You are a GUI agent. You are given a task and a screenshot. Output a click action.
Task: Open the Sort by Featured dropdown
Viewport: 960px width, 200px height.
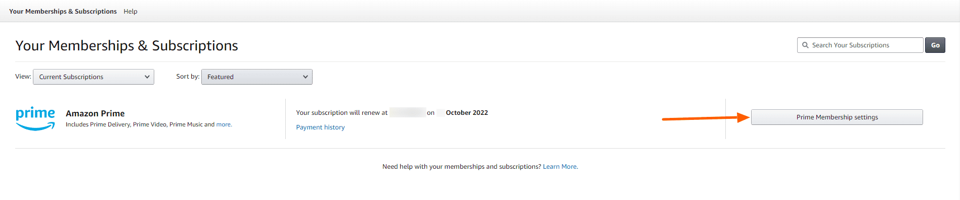(257, 77)
